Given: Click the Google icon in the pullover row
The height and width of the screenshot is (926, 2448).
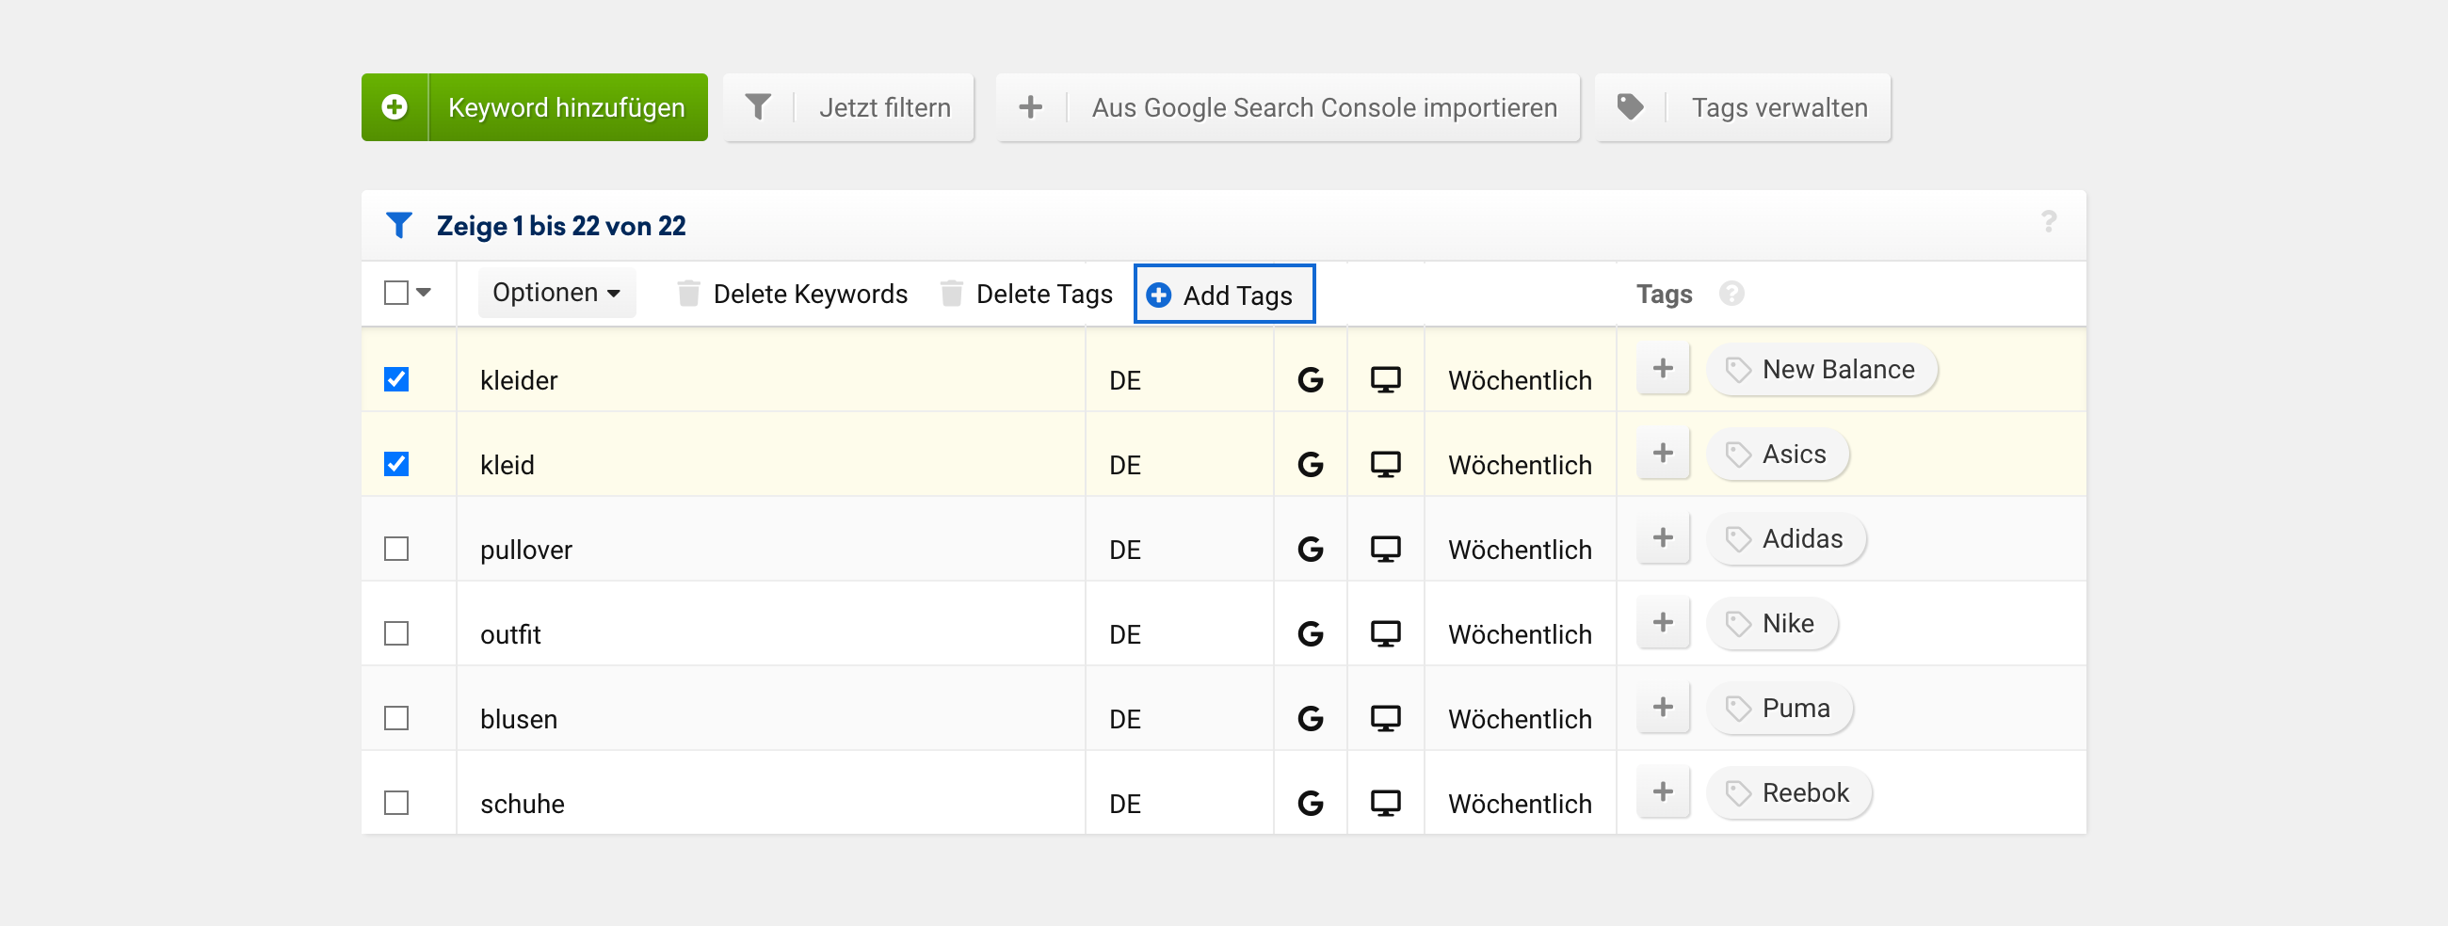Looking at the screenshot, I should coord(1310,550).
